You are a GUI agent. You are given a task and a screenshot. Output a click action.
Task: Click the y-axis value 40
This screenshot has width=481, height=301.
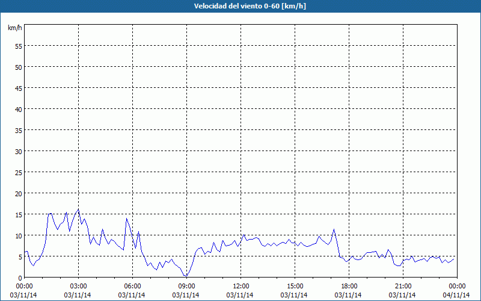[x=19, y=110]
